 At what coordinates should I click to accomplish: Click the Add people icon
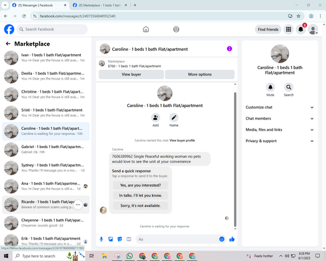click(156, 117)
